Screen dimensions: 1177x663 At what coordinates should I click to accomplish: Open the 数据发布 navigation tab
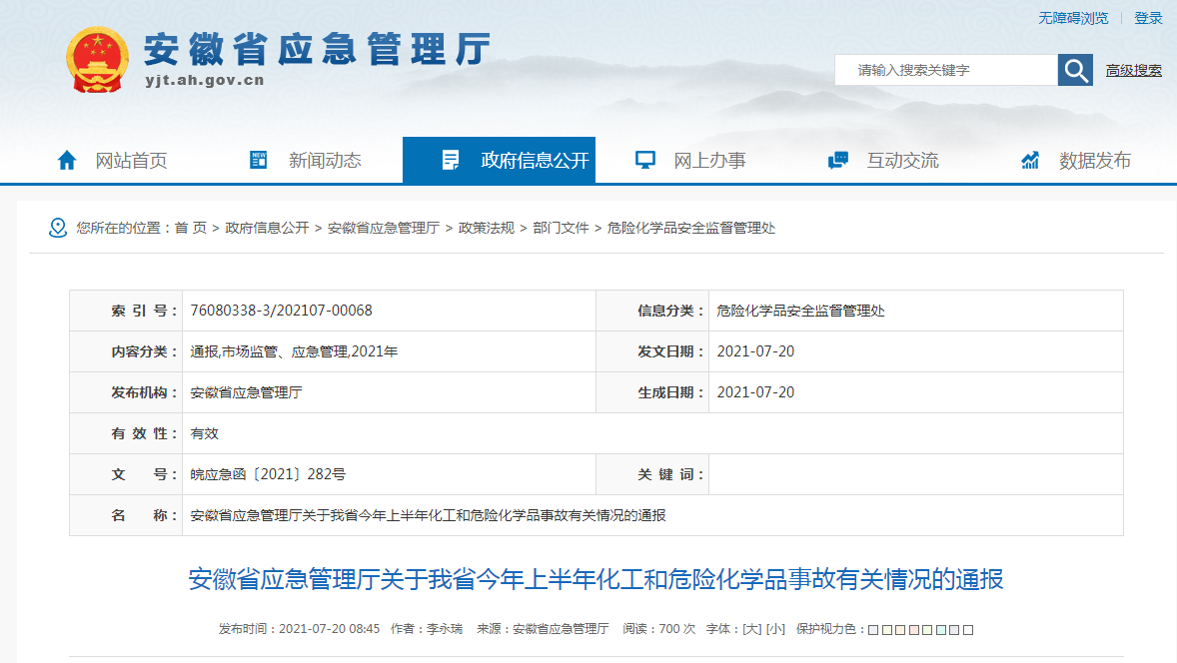point(1095,161)
